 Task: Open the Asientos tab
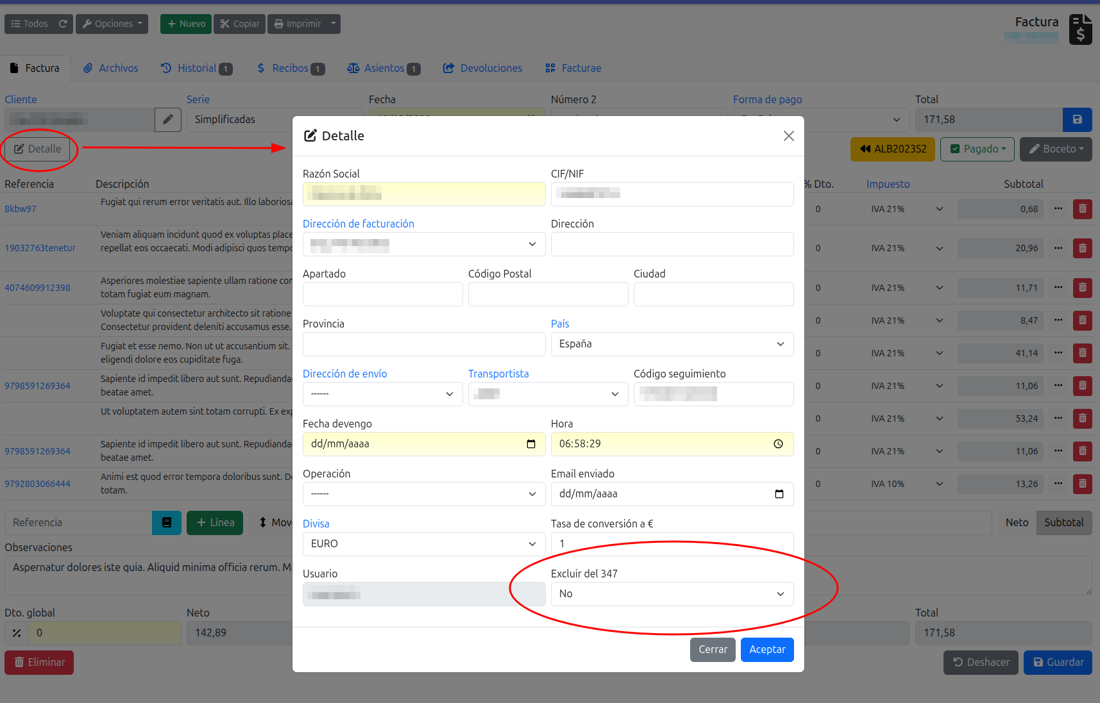(x=384, y=69)
